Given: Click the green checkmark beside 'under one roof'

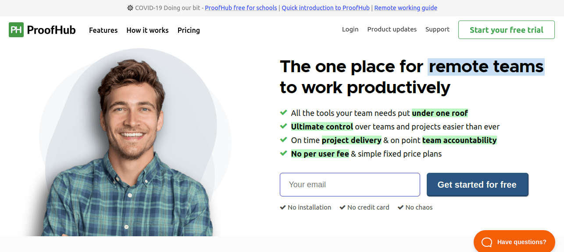Looking at the screenshot, I should pyautogui.click(x=283, y=113).
